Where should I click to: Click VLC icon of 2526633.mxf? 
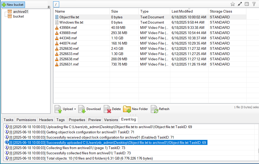pos(57,54)
